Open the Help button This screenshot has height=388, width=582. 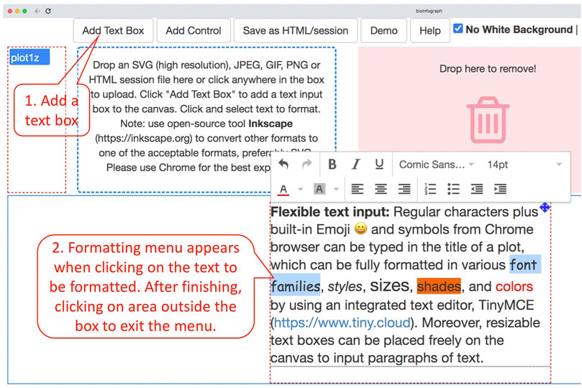click(429, 30)
